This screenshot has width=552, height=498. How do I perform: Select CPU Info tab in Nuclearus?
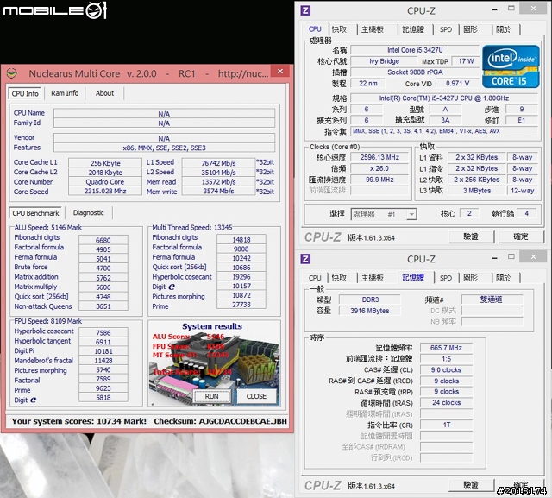25,94
